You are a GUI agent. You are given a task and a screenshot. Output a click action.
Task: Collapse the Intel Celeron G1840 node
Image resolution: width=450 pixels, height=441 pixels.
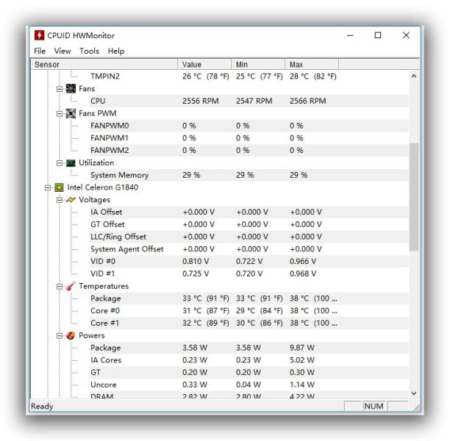48,187
